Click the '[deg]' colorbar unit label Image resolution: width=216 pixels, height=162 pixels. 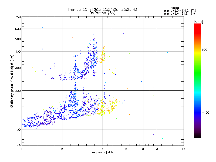[x=198, y=22]
